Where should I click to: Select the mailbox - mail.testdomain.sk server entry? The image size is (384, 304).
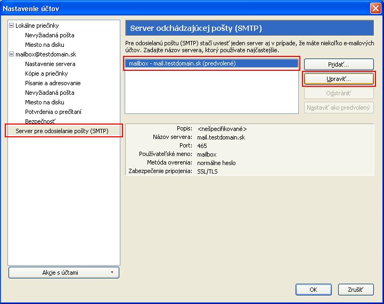coord(182,63)
